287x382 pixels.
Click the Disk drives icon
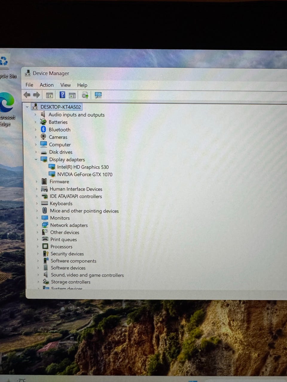(x=44, y=152)
